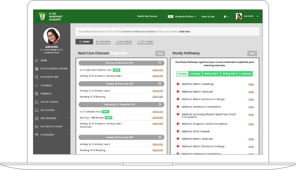Click the red marker beside Diagram Label Completion
Screen dimensions: 296x170
(x=177, y=124)
